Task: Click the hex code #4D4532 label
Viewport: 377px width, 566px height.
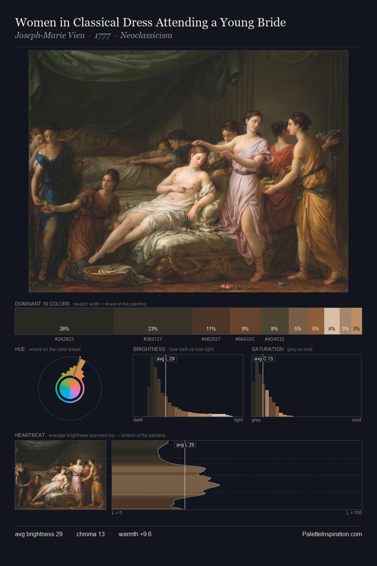Action: tap(274, 339)
